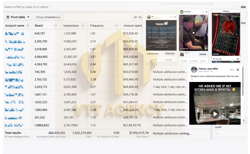Click the search filter by name field
This screenshot has width=250, height=154.
pos(73,7)
